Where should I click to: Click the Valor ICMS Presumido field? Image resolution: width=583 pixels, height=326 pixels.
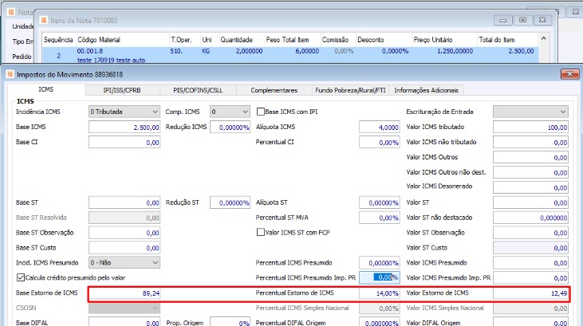pos(530,263)
